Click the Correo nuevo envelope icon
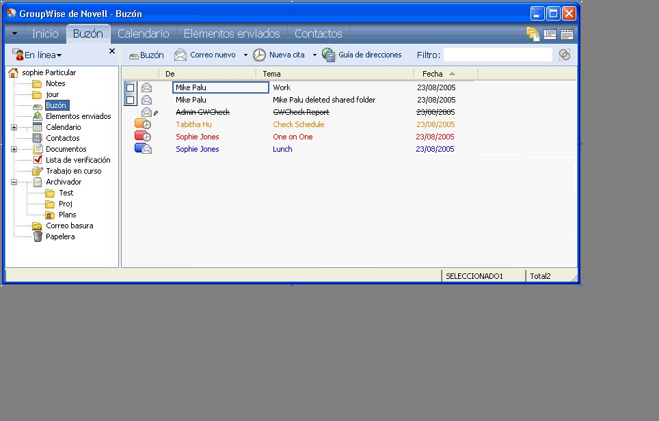Viewport: 659px width, 421px height. point(180,55)
